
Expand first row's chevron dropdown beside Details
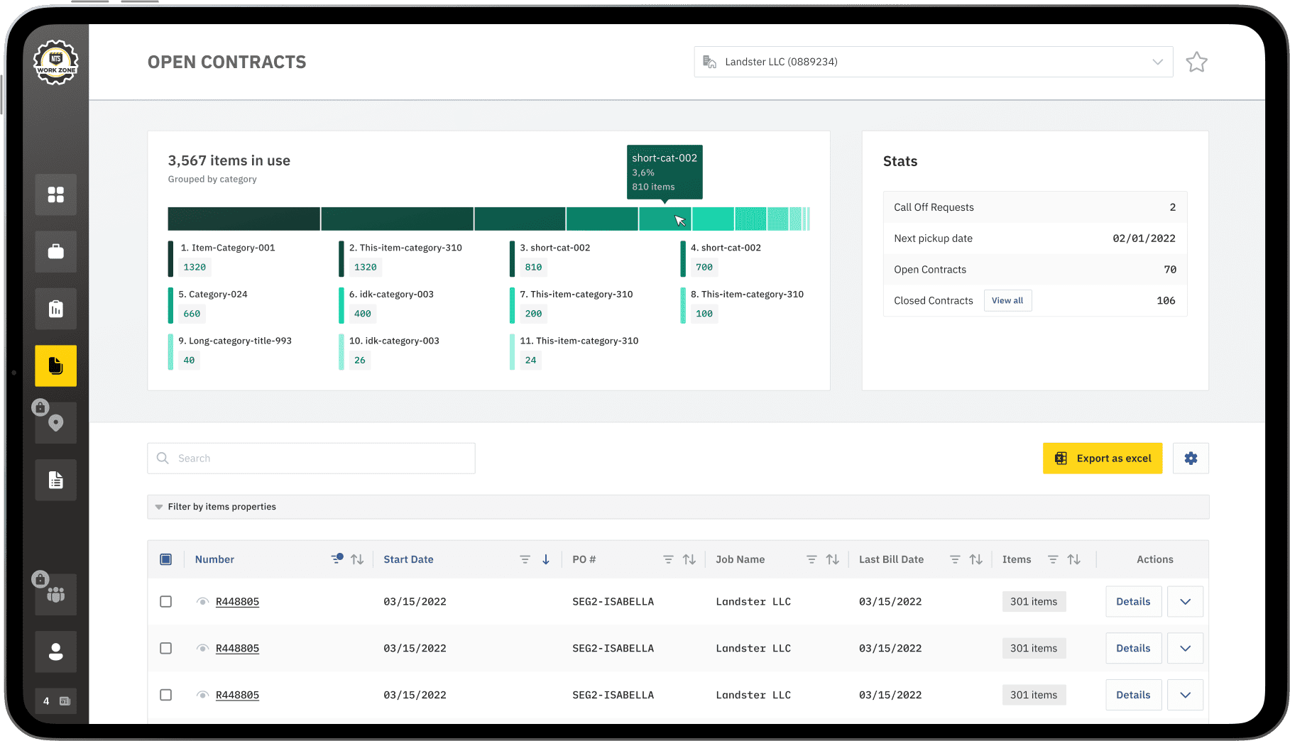coord(1185,602)
